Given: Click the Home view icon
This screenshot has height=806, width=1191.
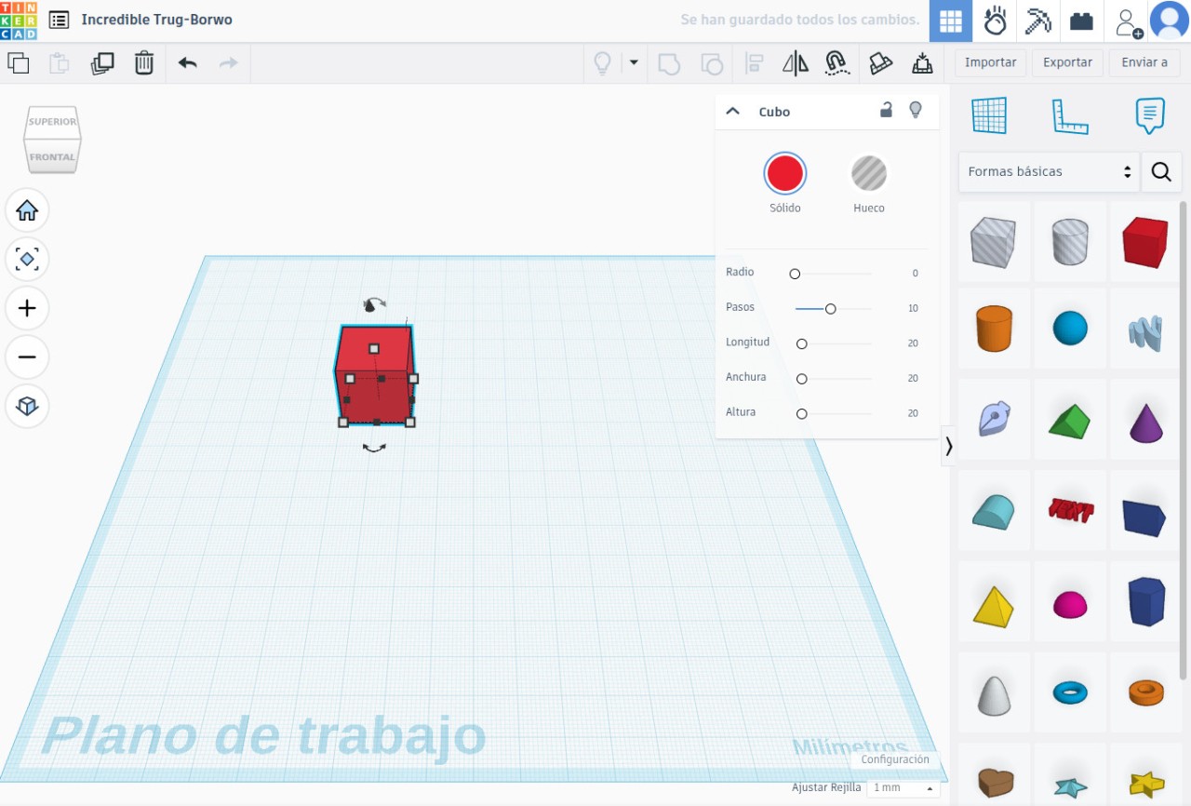Looking at the screenshot, I should tap(27, 210).
